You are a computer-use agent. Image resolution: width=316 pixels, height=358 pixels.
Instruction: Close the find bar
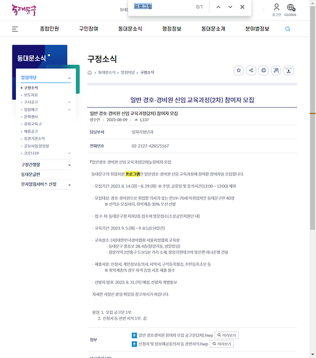tap(243, 7)
